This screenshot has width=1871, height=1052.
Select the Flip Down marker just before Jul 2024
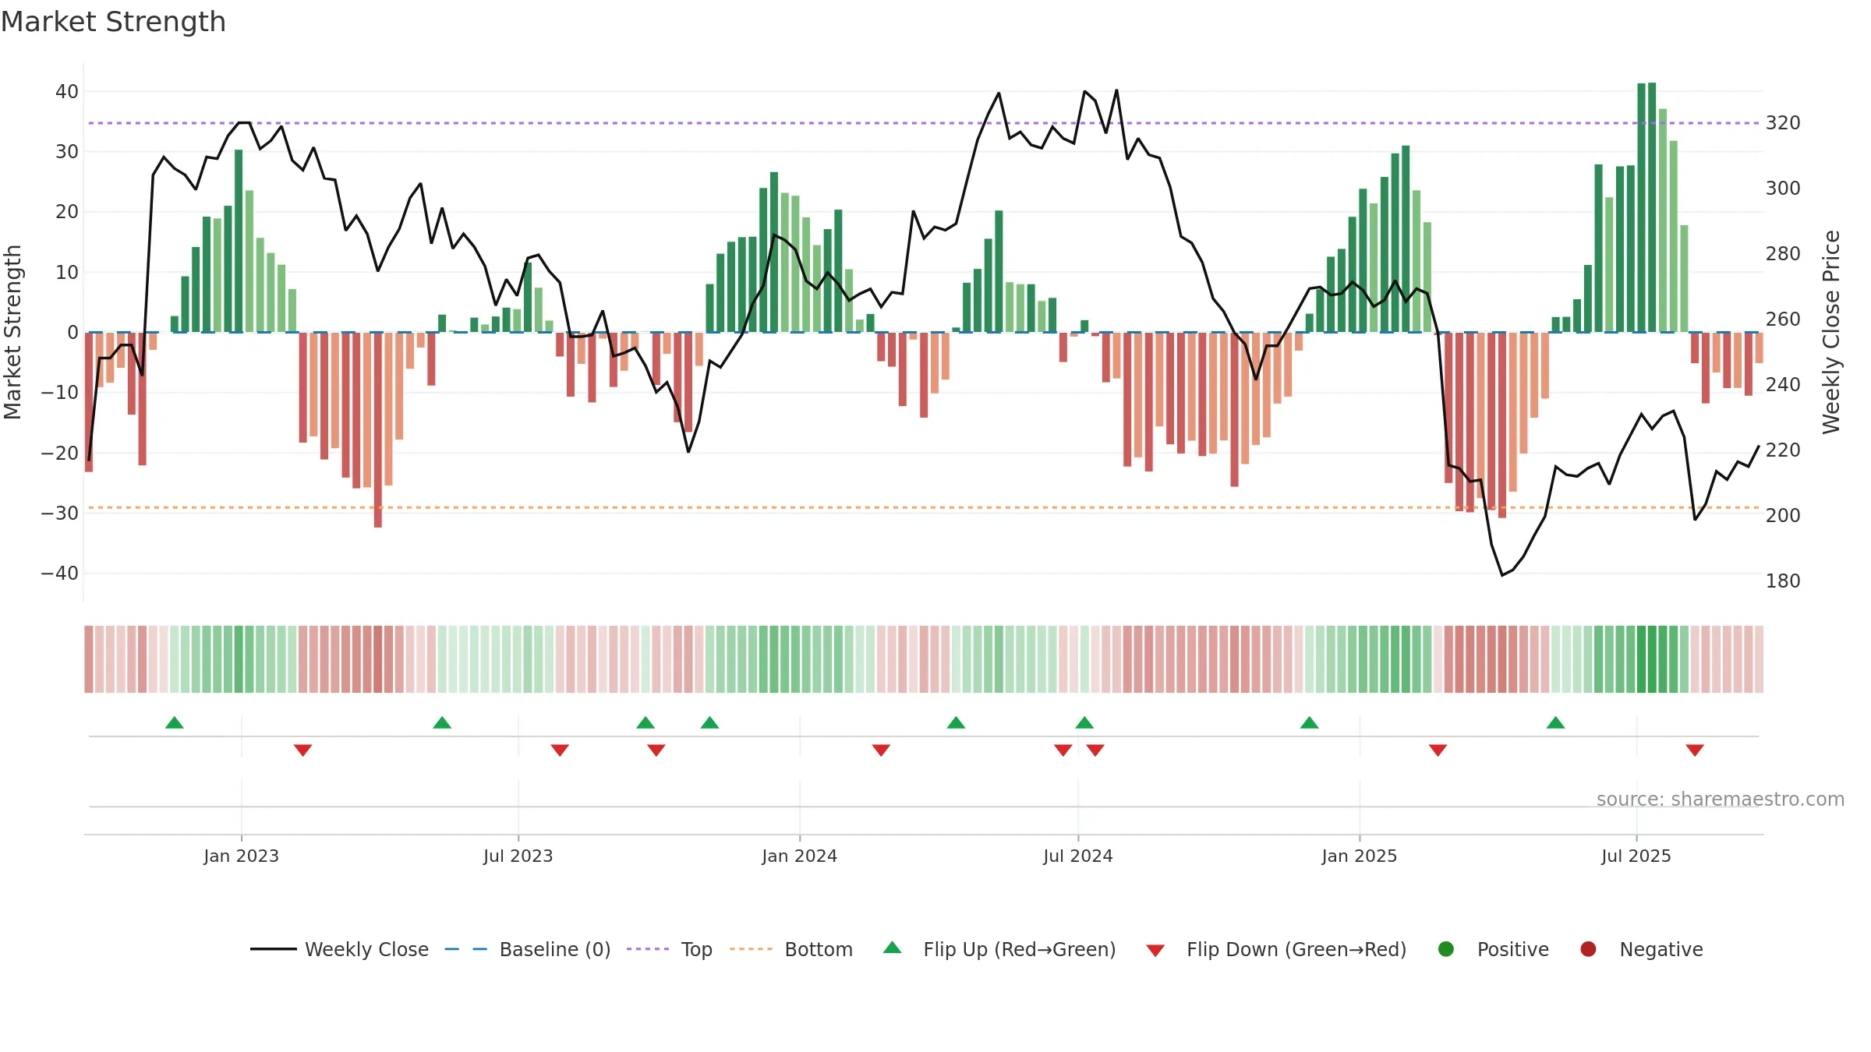(1063, 750)
